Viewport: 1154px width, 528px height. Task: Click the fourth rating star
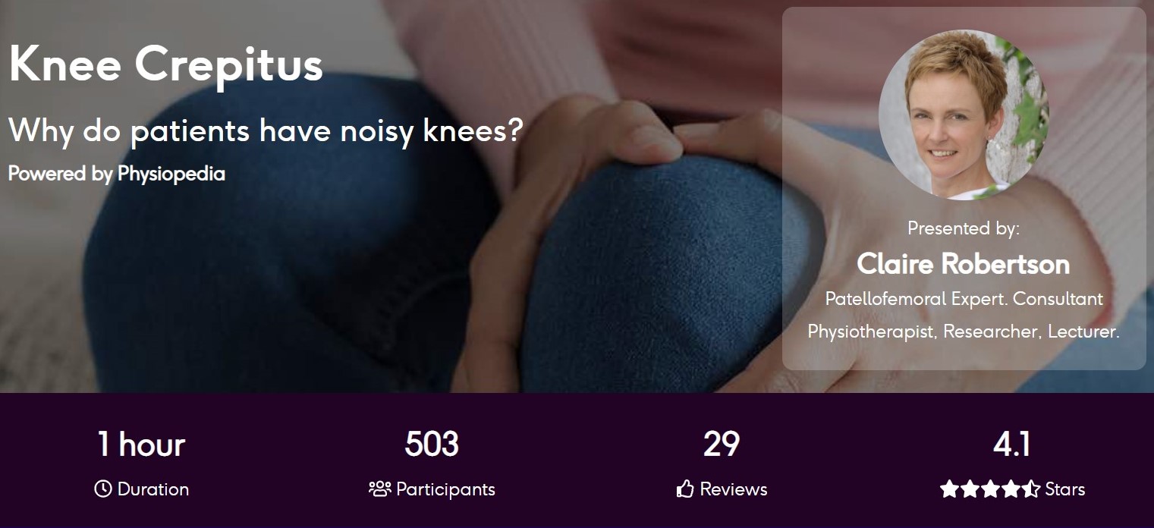pos(1011,489)
